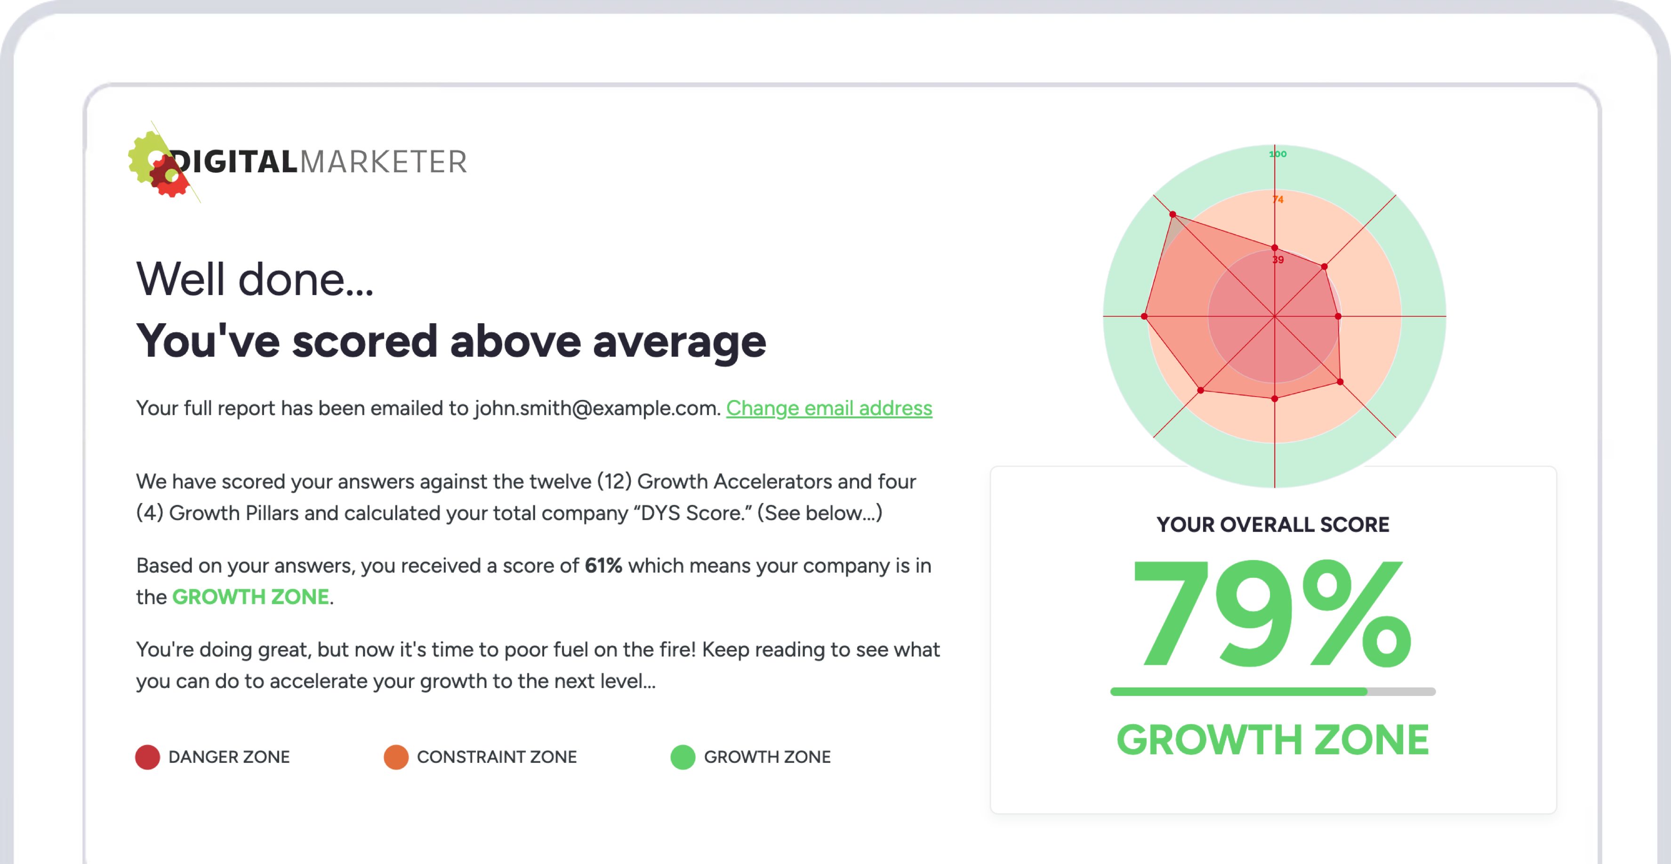Click the orange 74 ring label
This screenshot has height=864, width=1671.
point(1278,199)
